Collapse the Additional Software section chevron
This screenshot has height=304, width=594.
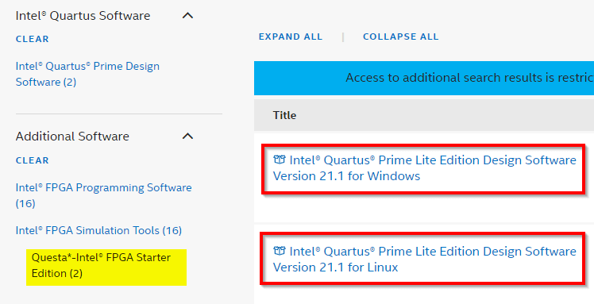188,136
